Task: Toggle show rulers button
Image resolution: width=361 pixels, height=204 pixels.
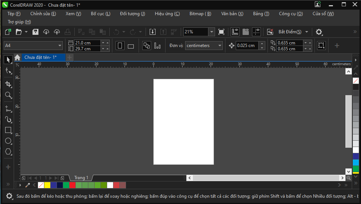Action: coord(235,32)
